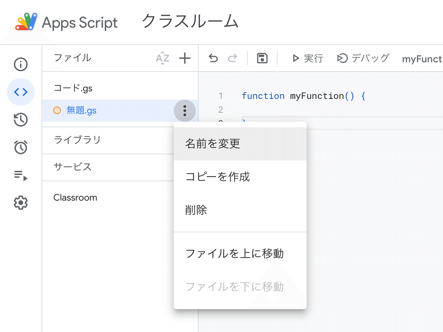Select the コード.gs file
Viewport: 443px width, 332px height.
tap(120, 89)
